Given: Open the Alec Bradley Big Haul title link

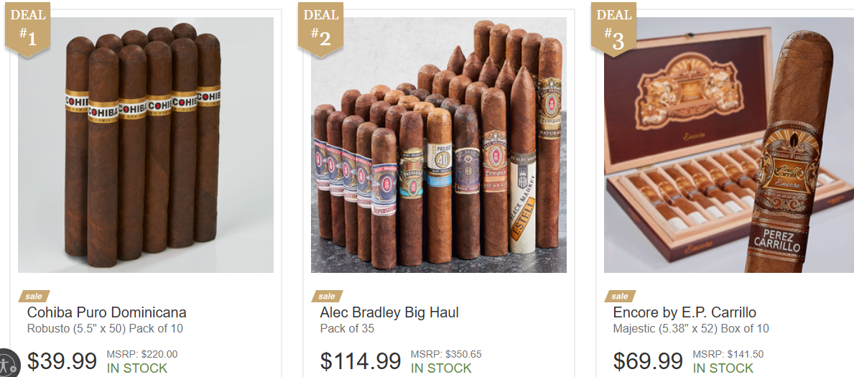Looking at the screenshot, I should point(389,312).
